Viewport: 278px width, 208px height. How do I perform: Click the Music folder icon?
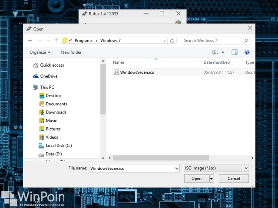(x=41, y=120)
